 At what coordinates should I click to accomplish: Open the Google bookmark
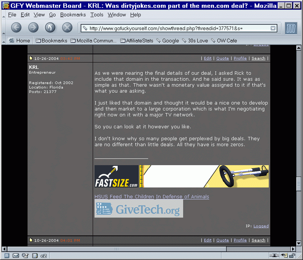tap(168, 41)
